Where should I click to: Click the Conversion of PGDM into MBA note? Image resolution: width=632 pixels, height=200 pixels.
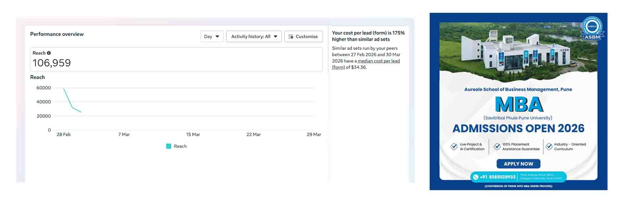point(518,186)
